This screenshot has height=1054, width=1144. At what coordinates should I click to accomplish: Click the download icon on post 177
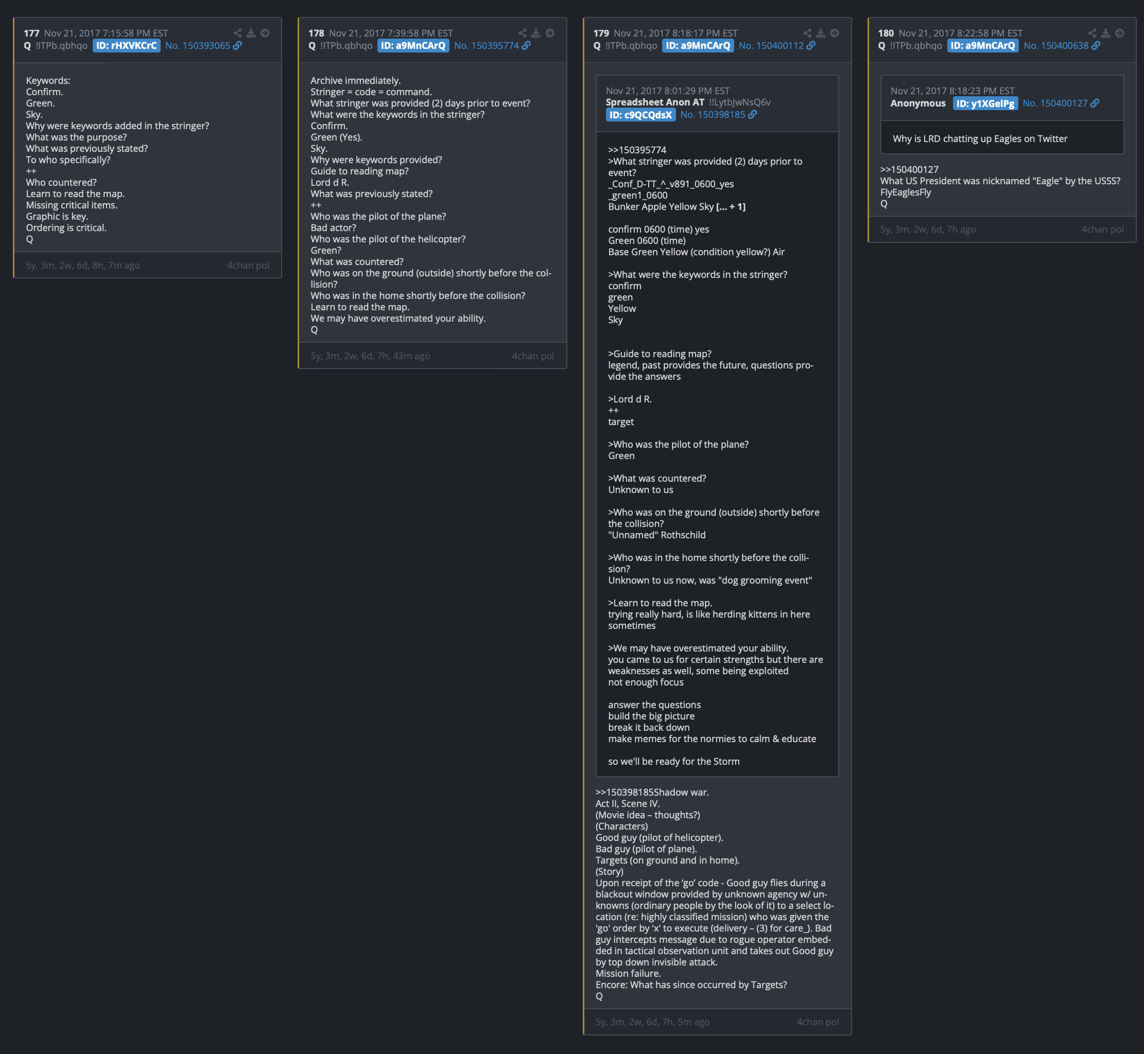pos(251,33)
